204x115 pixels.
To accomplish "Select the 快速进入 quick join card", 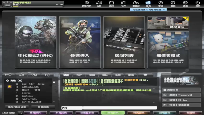I will [80, 42].
